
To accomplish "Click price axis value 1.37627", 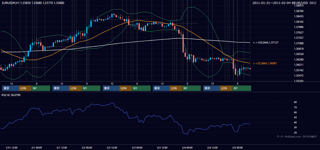I will [299, 32].
